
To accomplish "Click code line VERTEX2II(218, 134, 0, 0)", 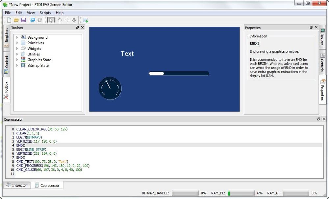I will (37, 153).
